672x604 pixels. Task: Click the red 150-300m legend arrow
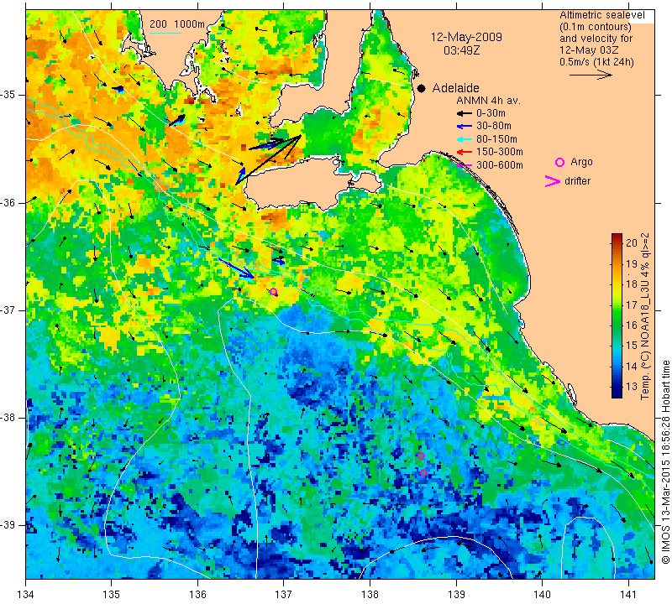465,152
